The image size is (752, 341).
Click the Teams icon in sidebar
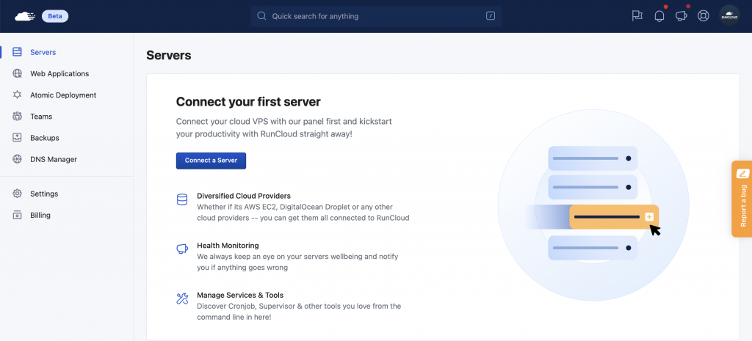coord(18,117)
